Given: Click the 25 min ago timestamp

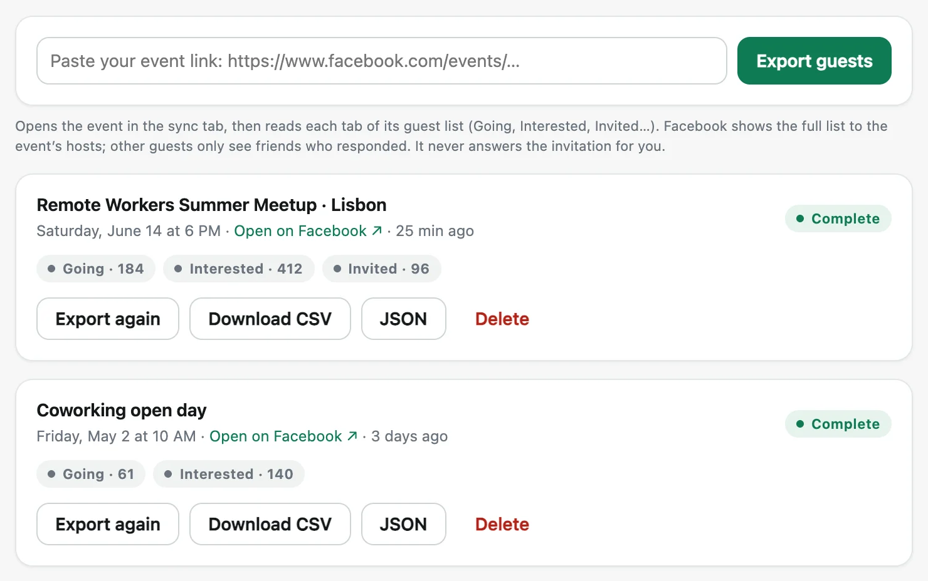Looking at the screenshot, I should pyautogui.click(x=435, y=231).
